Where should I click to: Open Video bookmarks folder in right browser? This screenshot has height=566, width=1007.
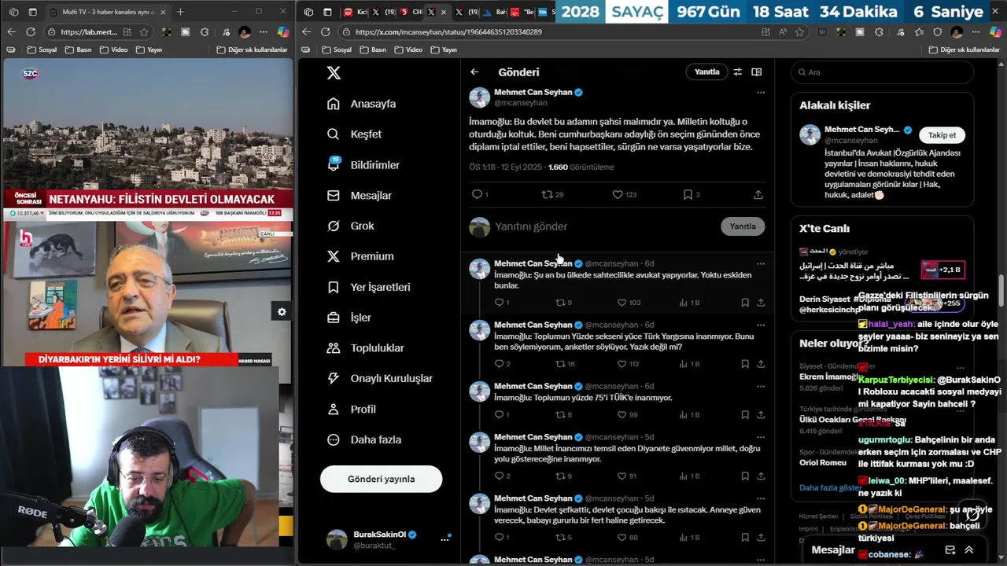408,50
